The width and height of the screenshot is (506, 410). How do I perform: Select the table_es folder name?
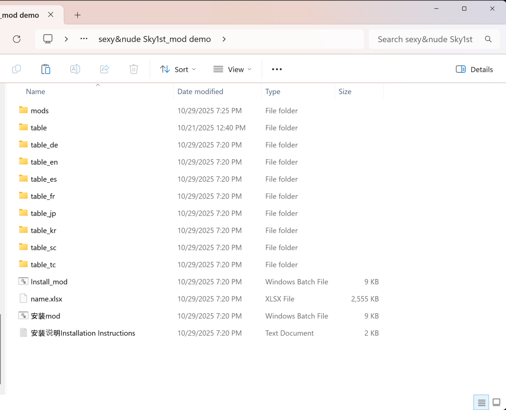click(44, 179)
